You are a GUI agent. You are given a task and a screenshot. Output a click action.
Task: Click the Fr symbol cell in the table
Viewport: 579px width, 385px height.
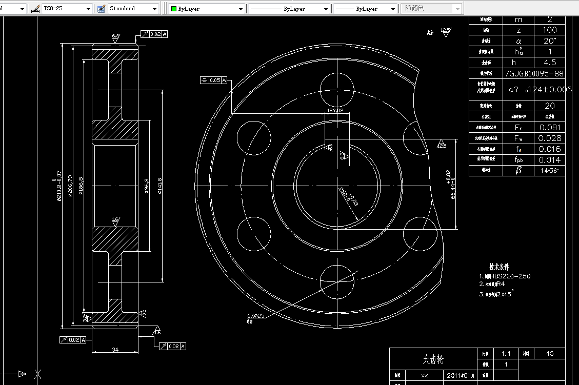pyautogui.click(x=518, y=127)
